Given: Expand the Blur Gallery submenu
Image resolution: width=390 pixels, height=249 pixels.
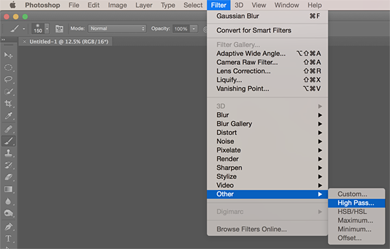Looking at the screenshot, I should (x=267, y=124).
